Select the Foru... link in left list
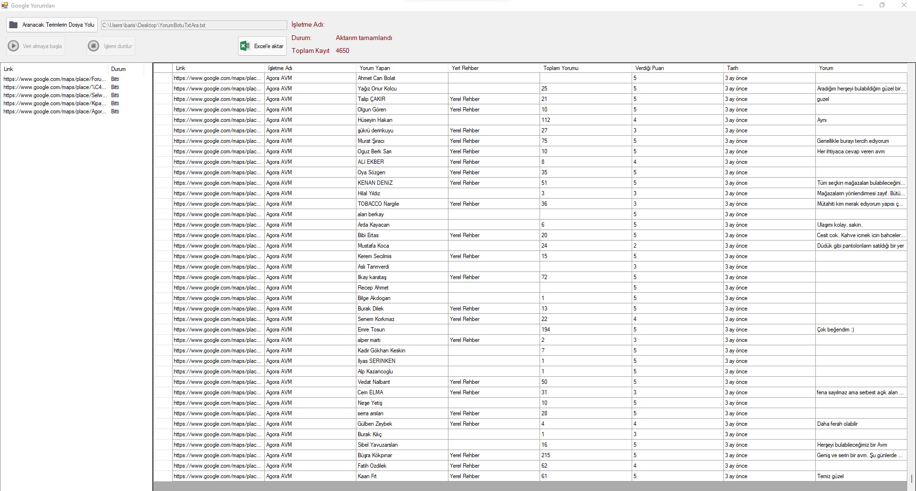The image size is (916, 491). [x=54, y=79]
